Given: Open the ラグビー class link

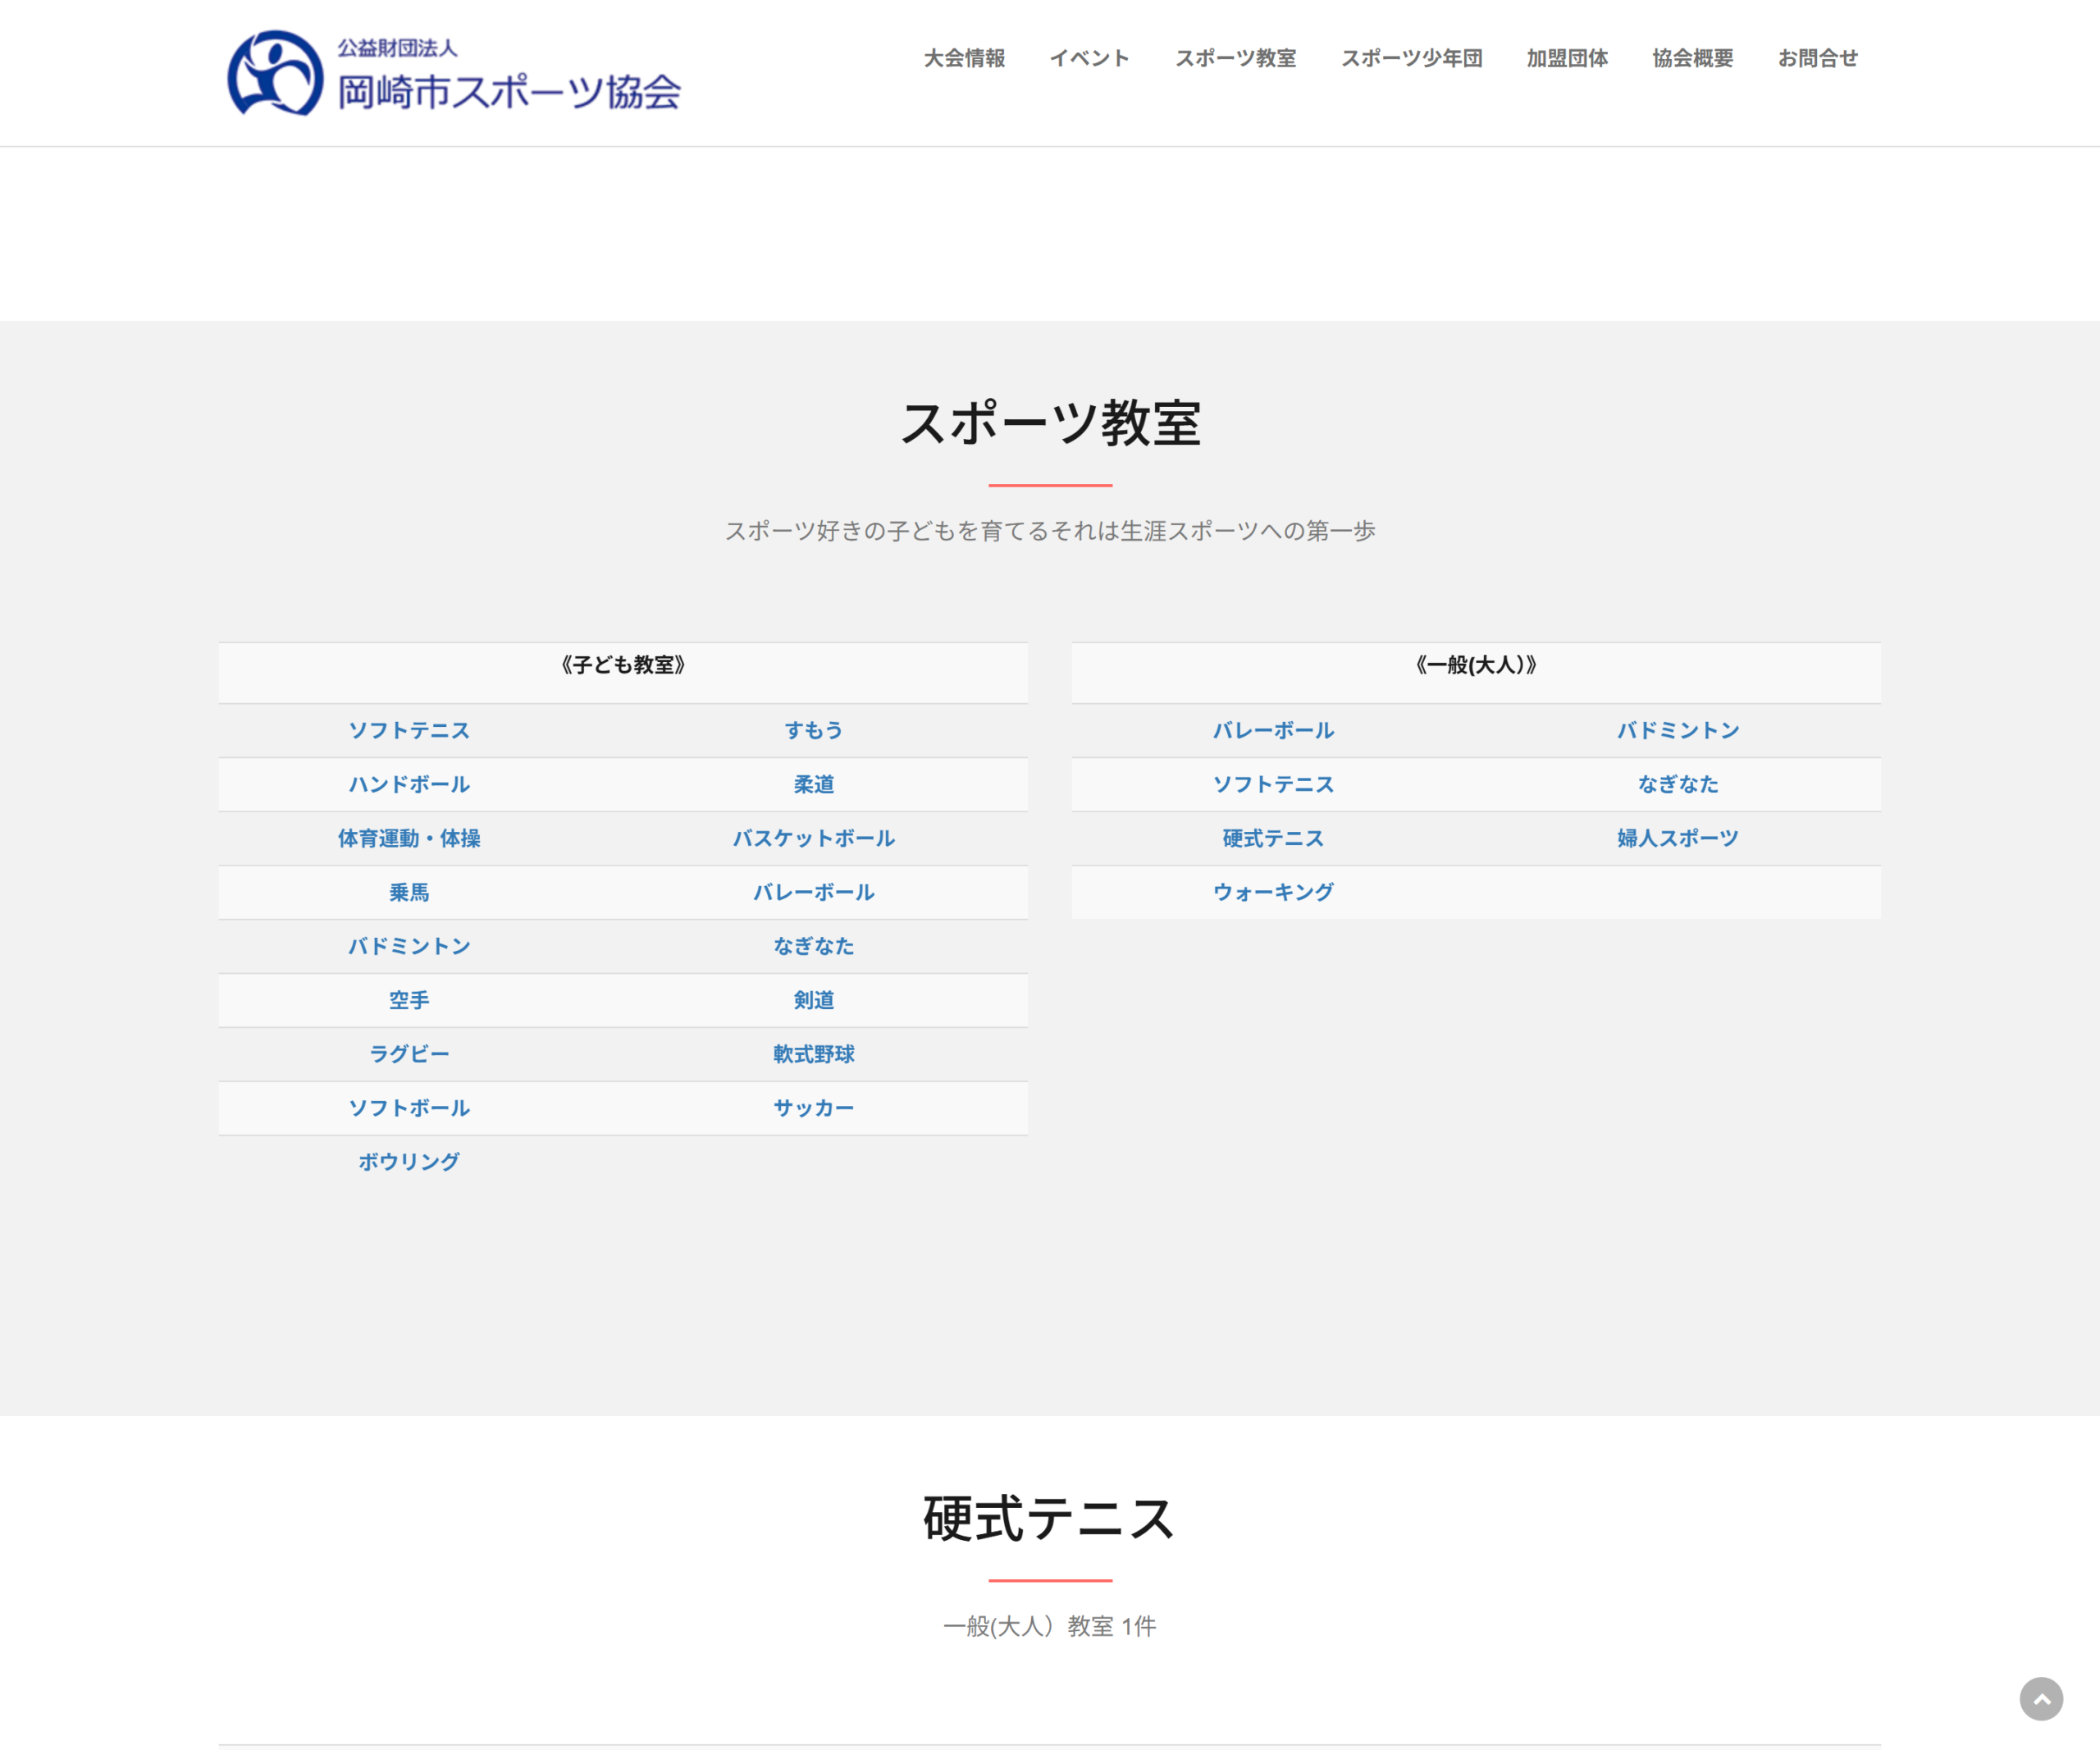Looking at the screenshot, I should [x=409, y=1054].
